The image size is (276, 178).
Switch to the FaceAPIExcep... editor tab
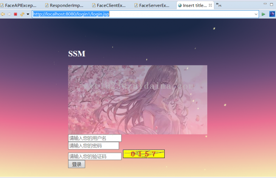point(20,5)
